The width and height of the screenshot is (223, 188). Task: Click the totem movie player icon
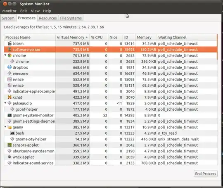9,43
